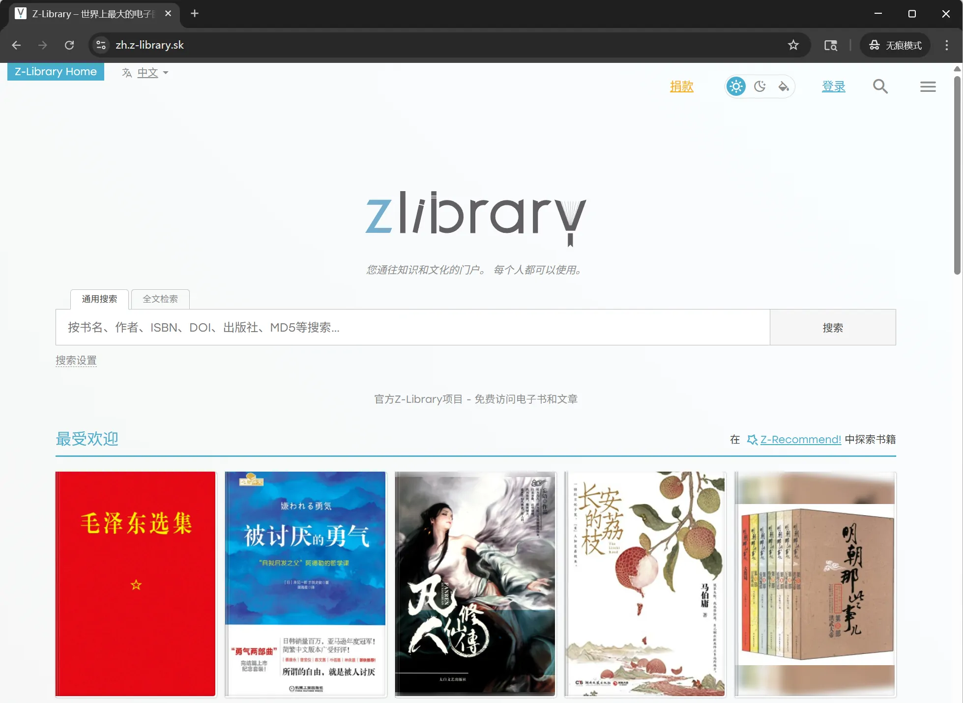The image size is (963, 703).
Task: Maximize the browser window
Action: click(912, 13)
